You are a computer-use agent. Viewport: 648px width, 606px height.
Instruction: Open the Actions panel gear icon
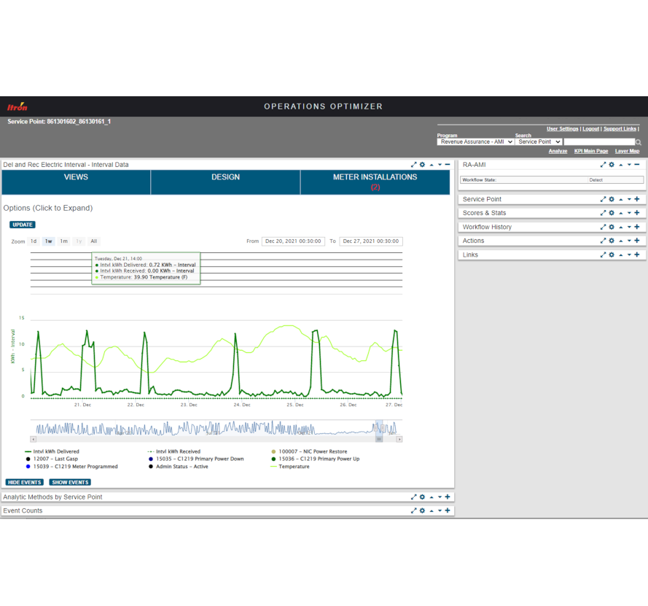612,241
